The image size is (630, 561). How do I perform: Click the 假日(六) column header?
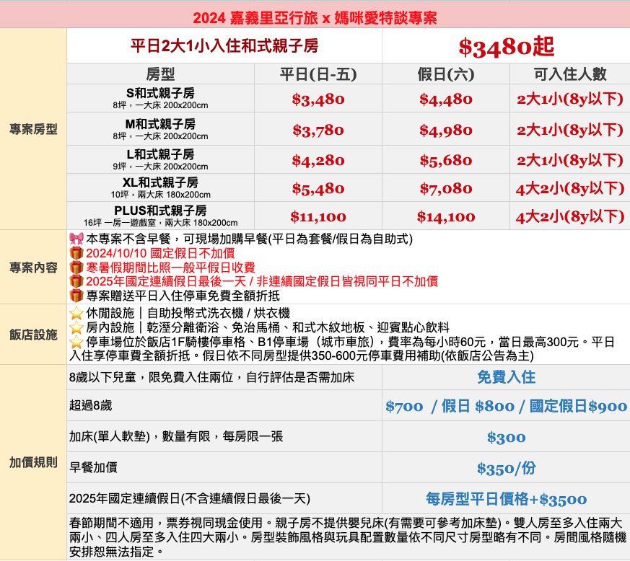[x=445, y=74]
